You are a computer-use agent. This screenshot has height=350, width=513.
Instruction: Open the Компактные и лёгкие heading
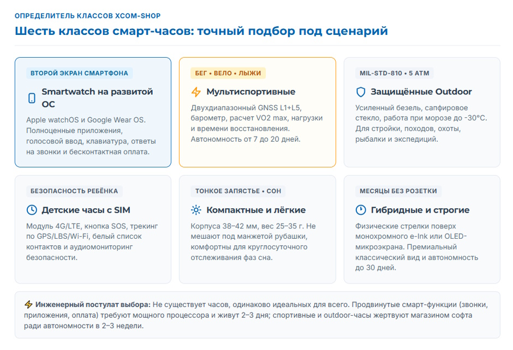[x=256, y=210]
